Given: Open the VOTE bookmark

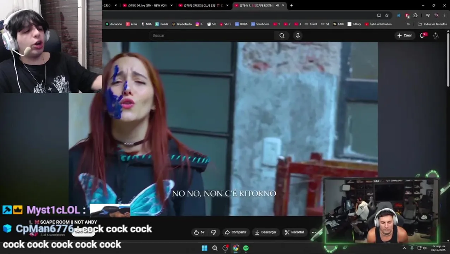Looking at the screenshot, I should click(225, 24).
